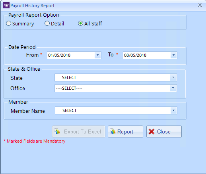Expand the State dropdown list
Image resolution: width=206 pixels, height=174 pixels.
click(173, 77)
